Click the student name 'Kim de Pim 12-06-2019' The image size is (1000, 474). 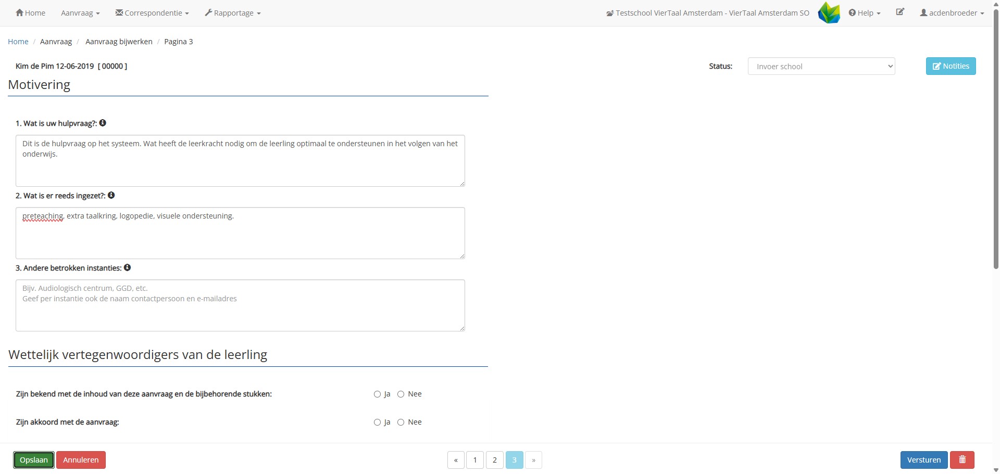(x=55, y=66)
